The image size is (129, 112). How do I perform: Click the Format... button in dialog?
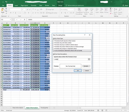click(x=86, y=66)
